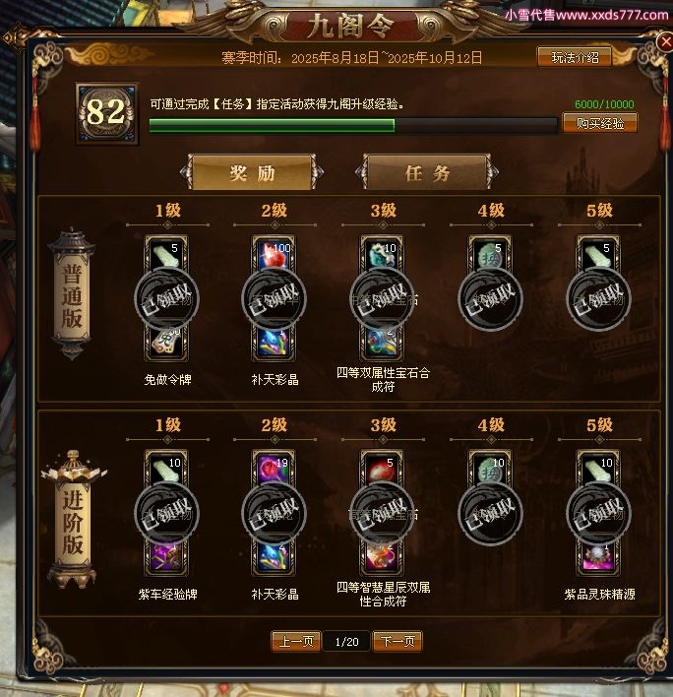Click the level 82 badge
This screenshot has width=673, height=697.
tap(106, 113)
